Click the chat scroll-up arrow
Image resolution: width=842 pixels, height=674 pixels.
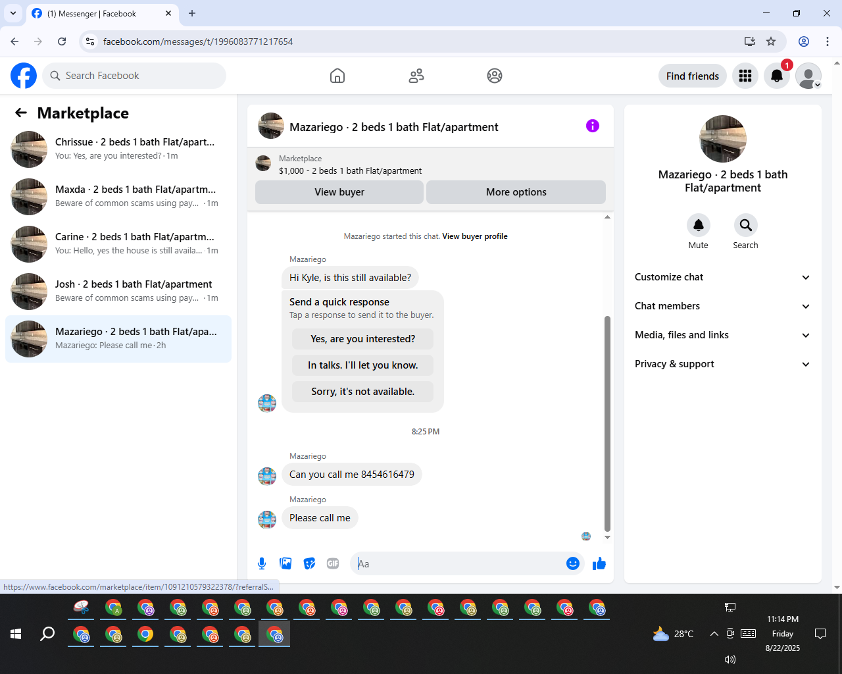pyautogui.click(x=607, y=217)
